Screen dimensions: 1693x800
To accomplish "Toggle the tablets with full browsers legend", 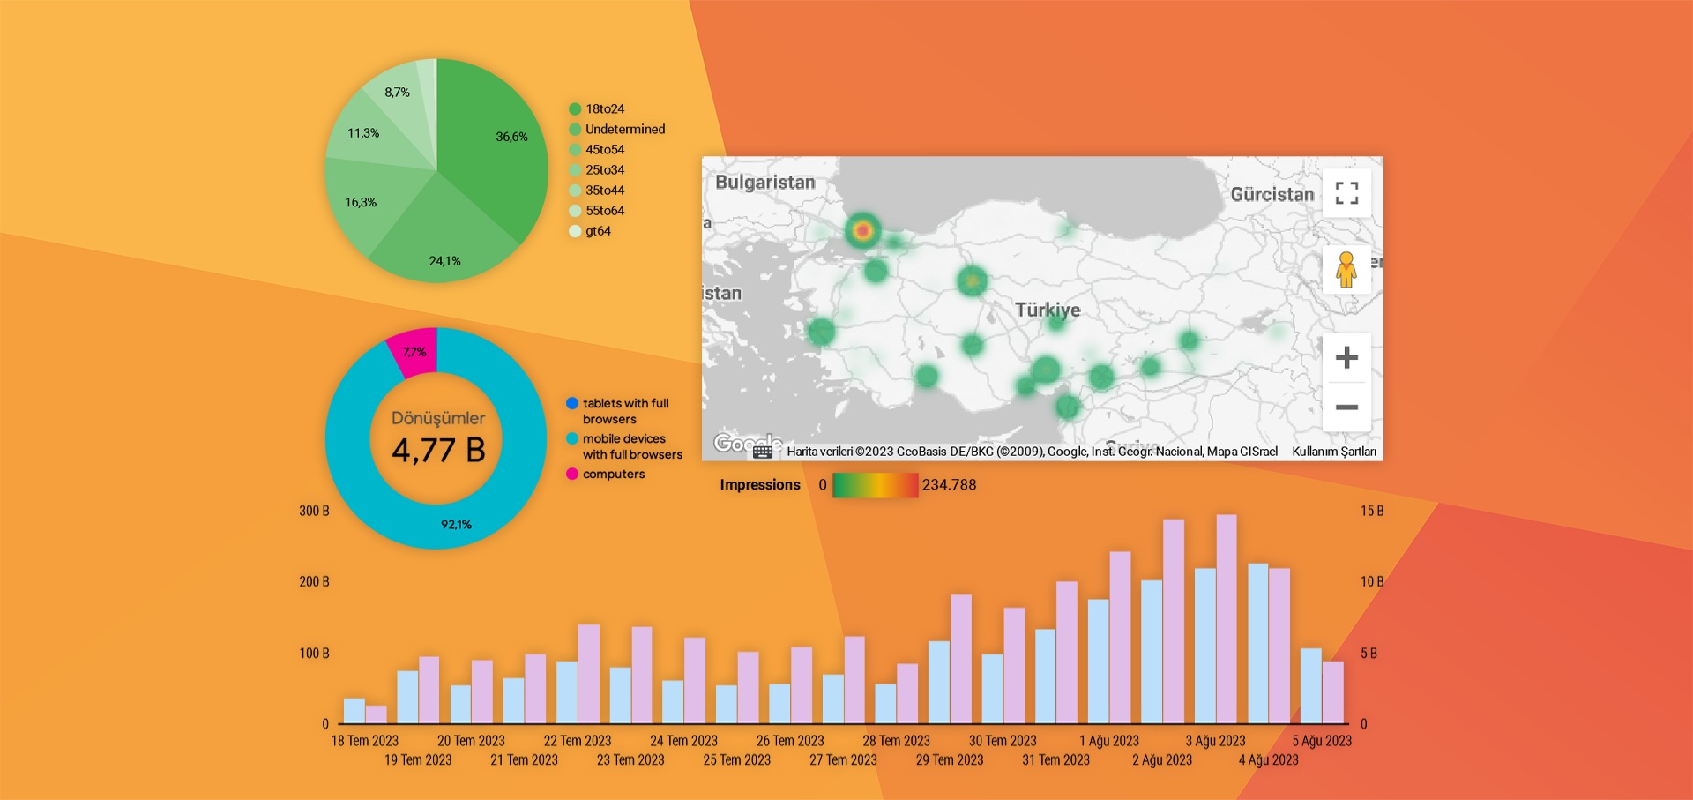I will click(x=618, y=411).
